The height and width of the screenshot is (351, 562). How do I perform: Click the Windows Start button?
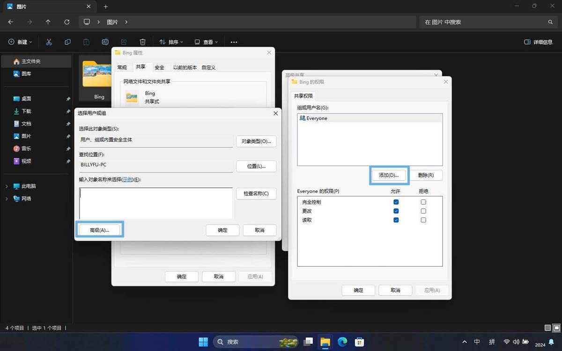[x=203, y=342]
